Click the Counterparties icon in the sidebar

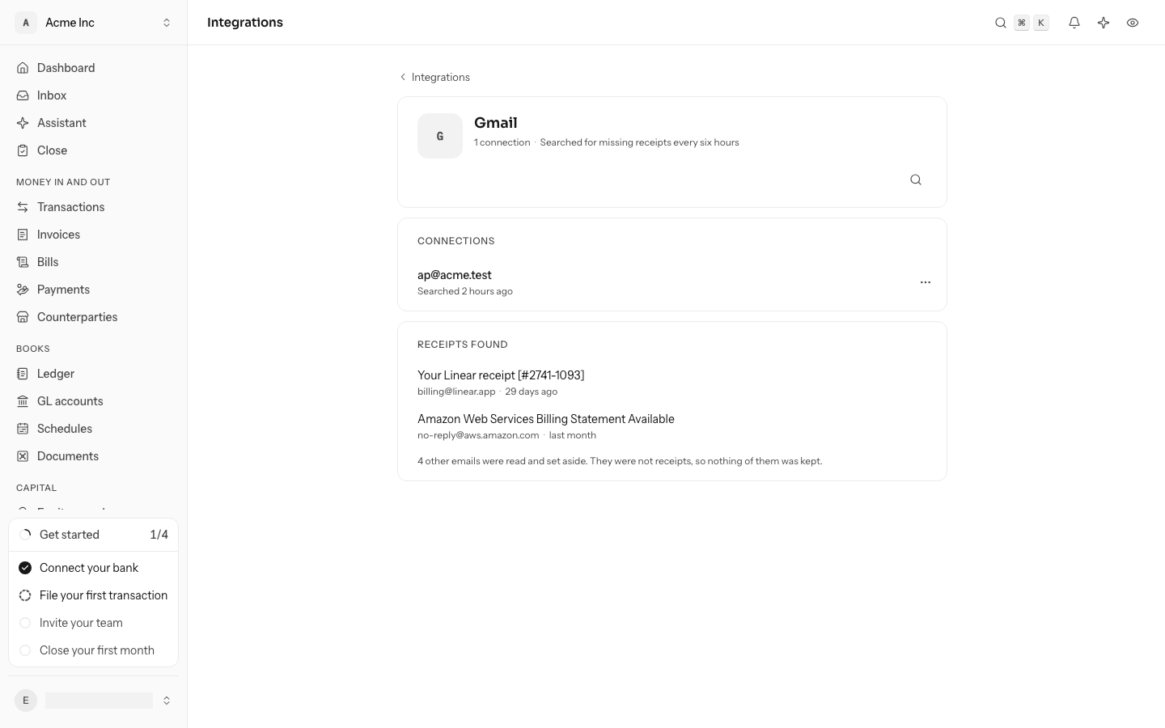[23, 317]
